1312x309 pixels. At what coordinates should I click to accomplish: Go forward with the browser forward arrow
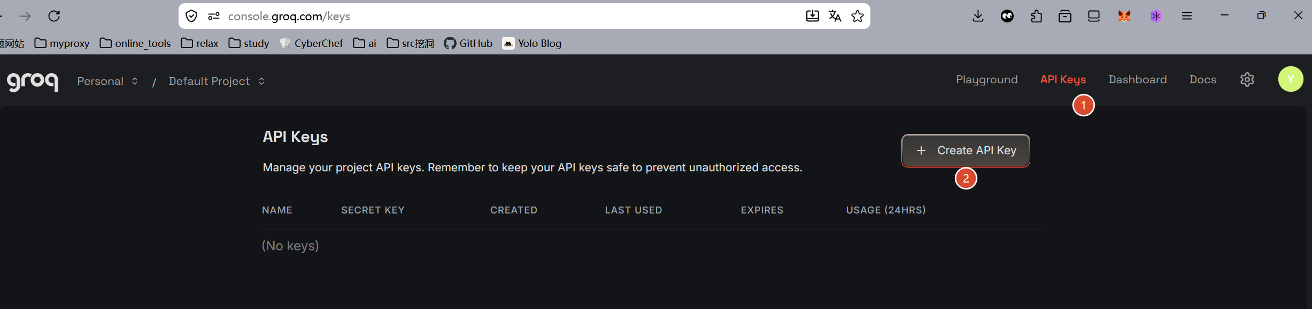25,16
